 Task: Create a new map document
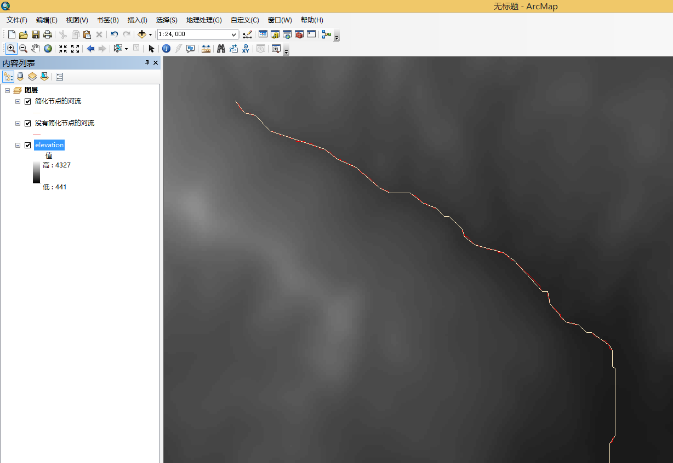point(12,34)
